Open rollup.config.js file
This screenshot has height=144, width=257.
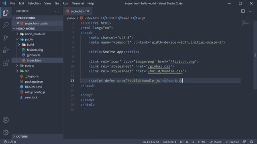click(37, 92)
